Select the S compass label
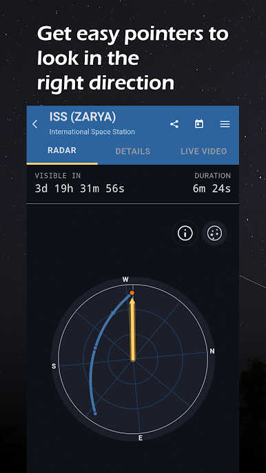 coord(54,366)
